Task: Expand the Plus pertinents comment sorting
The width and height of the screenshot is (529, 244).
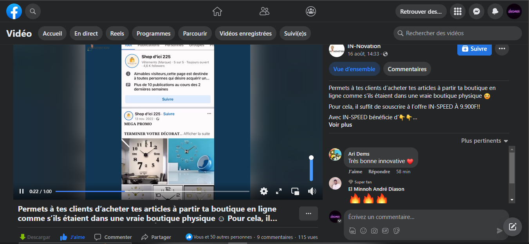Action: pyautogui.click(x=484, y=141)
